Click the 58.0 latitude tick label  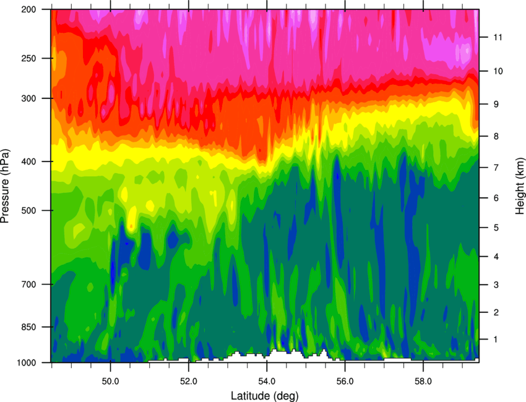coord(423,382)
